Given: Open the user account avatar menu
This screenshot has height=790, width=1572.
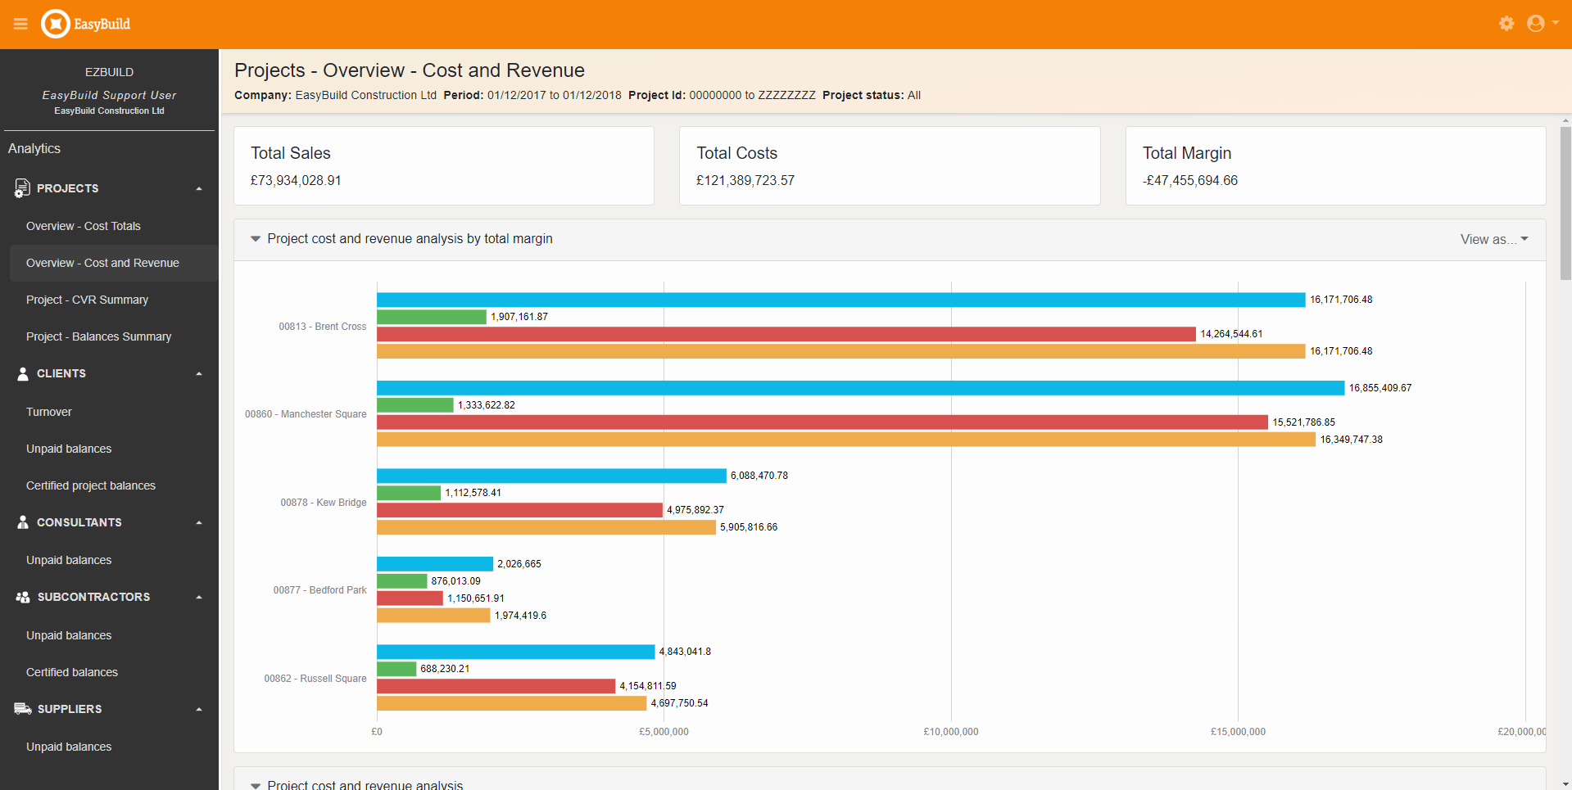Looking at the screenshot, I should (1537, 24).
